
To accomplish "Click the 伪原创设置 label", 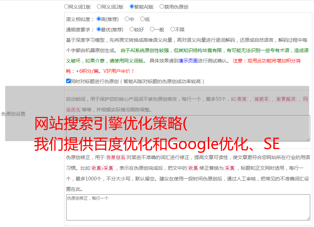I will click(x=13, y=114).
